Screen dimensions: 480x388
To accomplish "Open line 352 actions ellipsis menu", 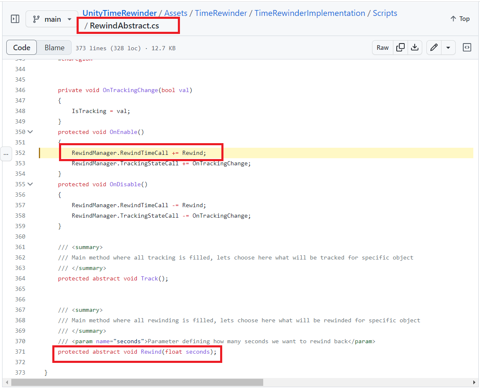I will click(x=6, y=154).
